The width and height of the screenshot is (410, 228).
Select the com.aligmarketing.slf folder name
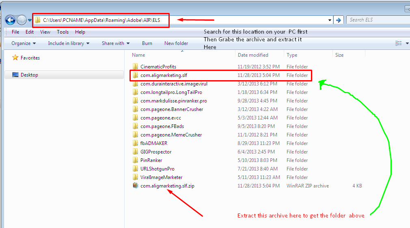click(164, 75)
